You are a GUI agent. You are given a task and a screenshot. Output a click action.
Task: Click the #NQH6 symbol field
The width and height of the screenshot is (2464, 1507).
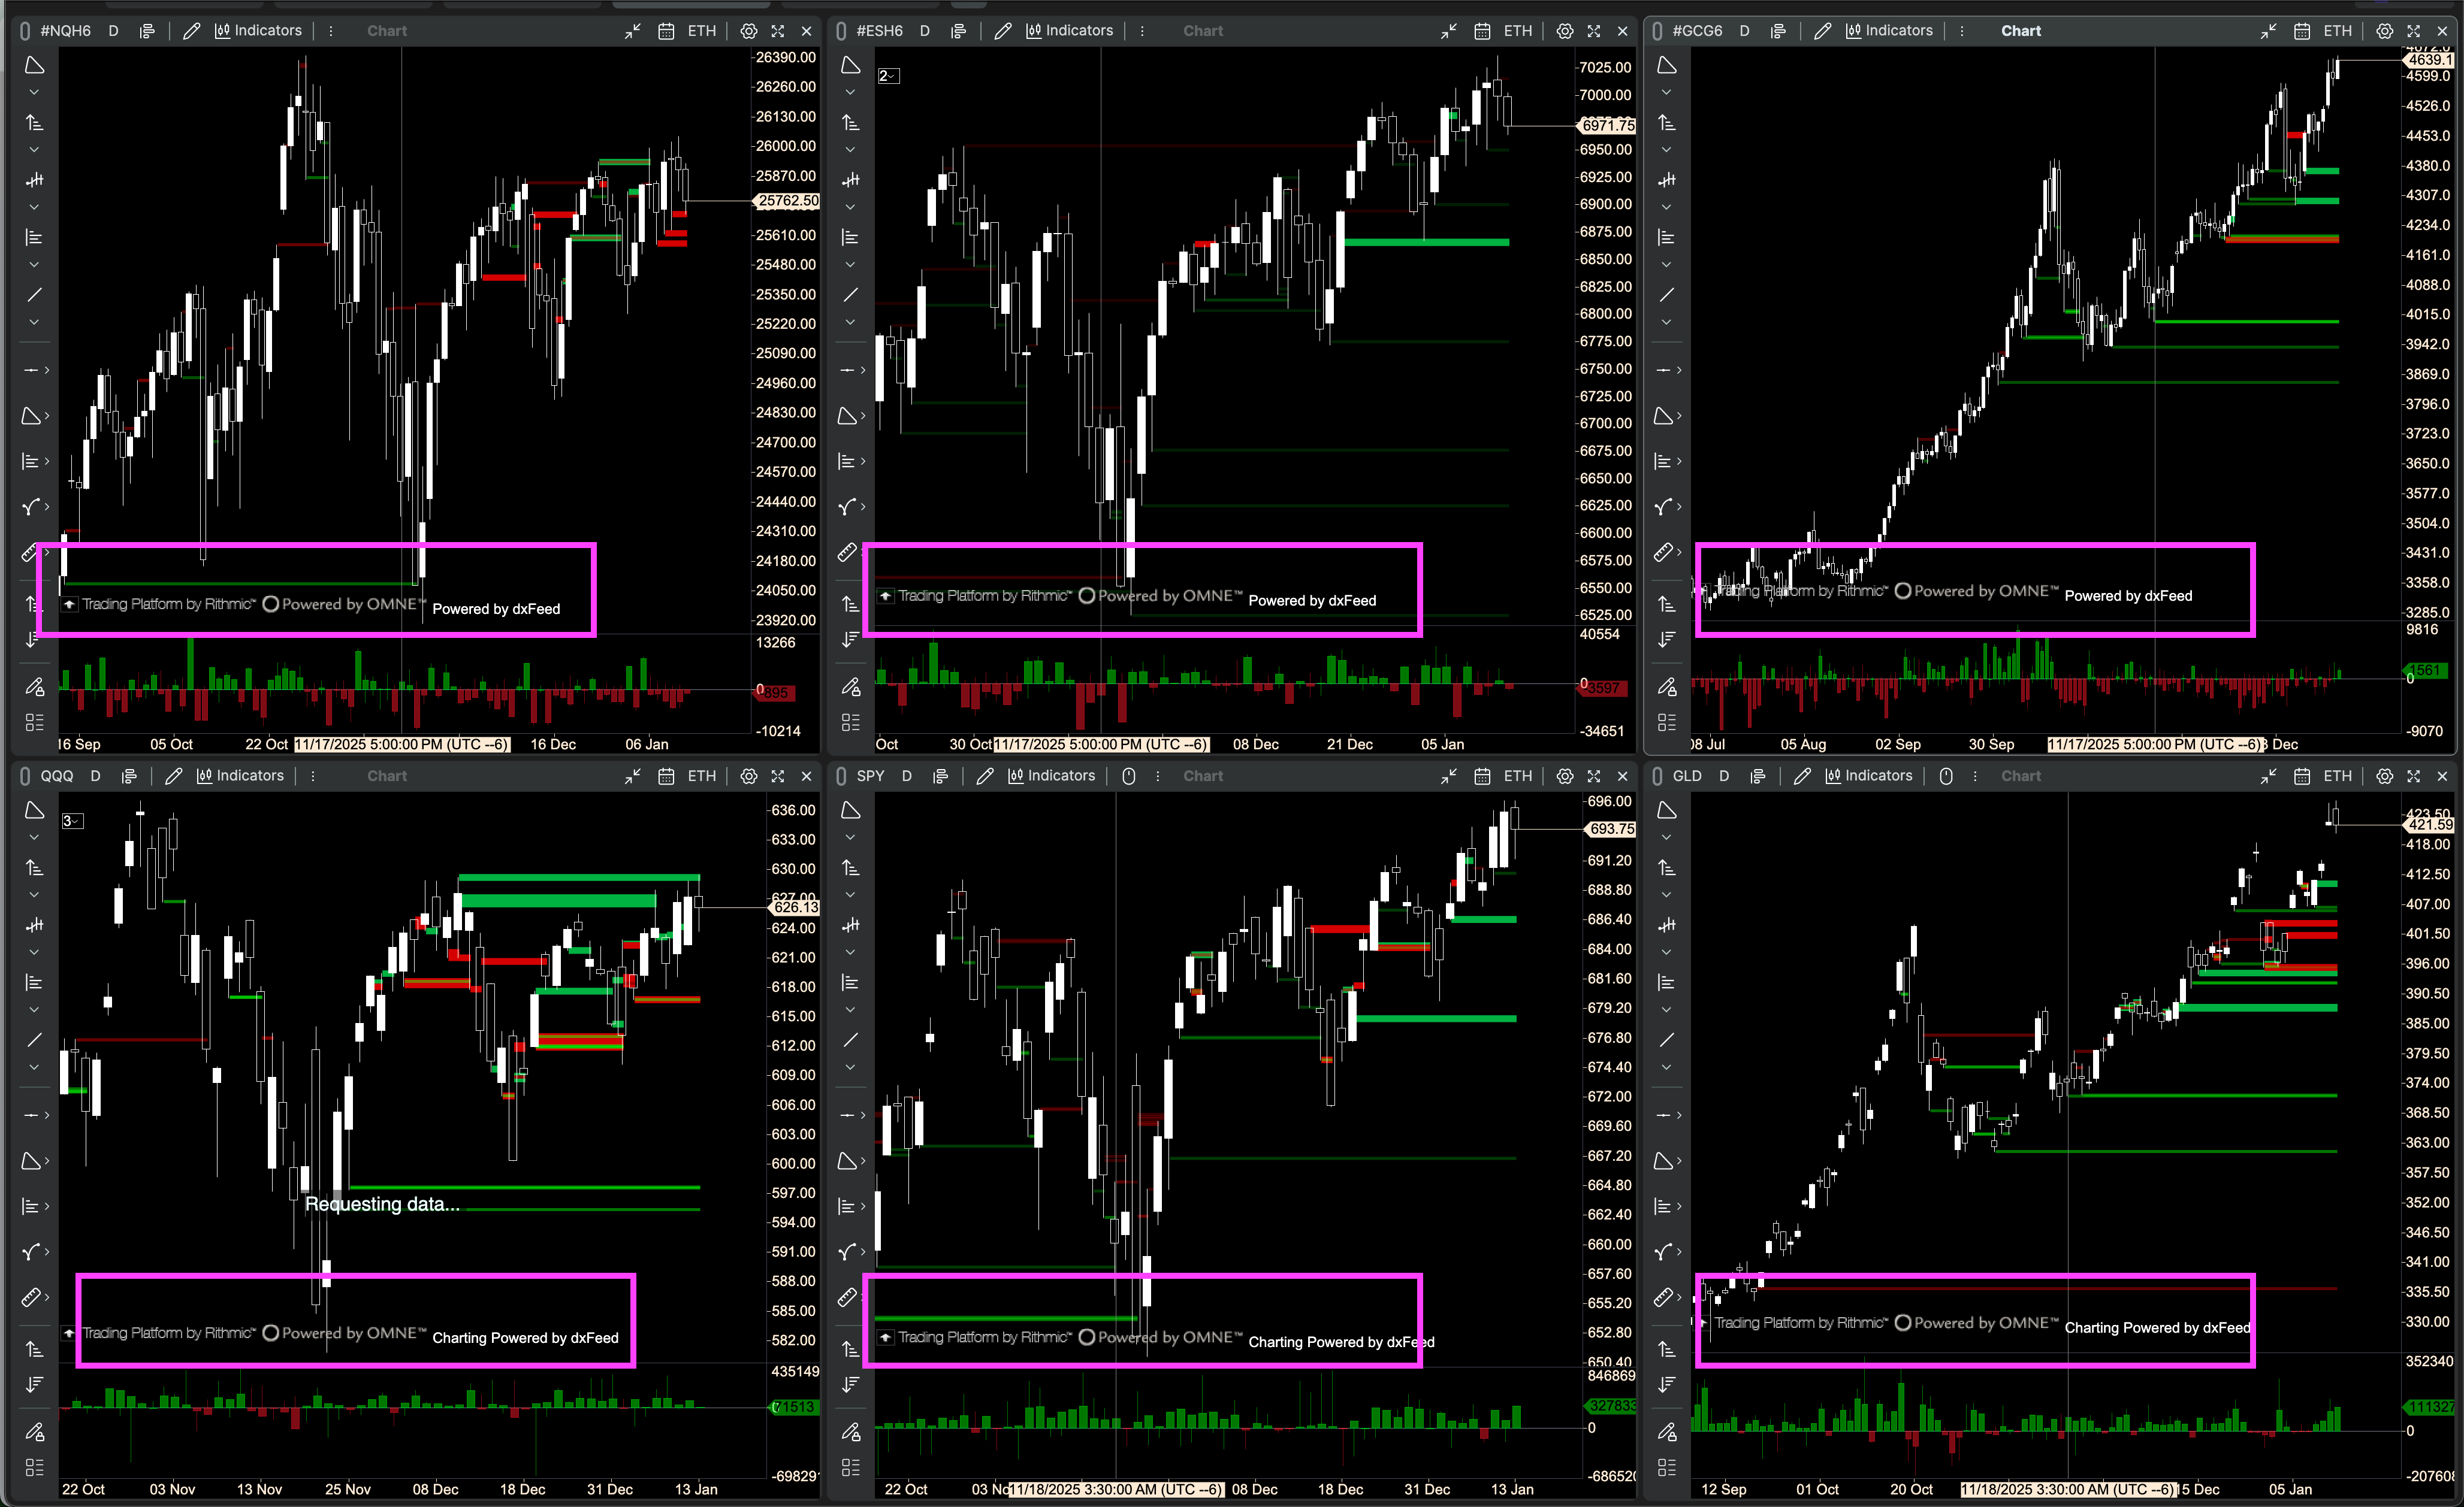pos(66,31)
